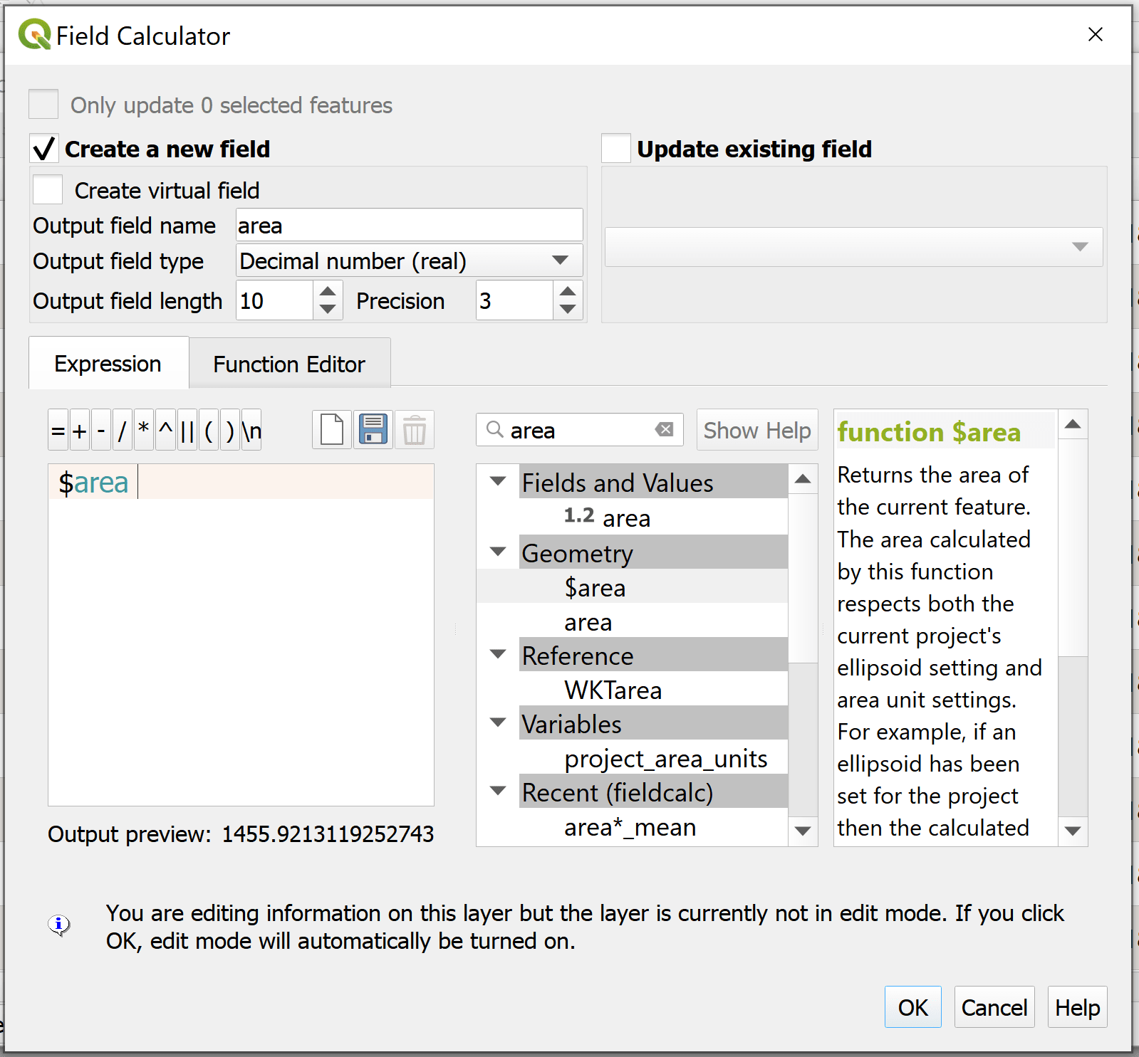This screenshot has height=1057, width=1139.
Task: Click the Show Help button
Action: coord(756,430)
